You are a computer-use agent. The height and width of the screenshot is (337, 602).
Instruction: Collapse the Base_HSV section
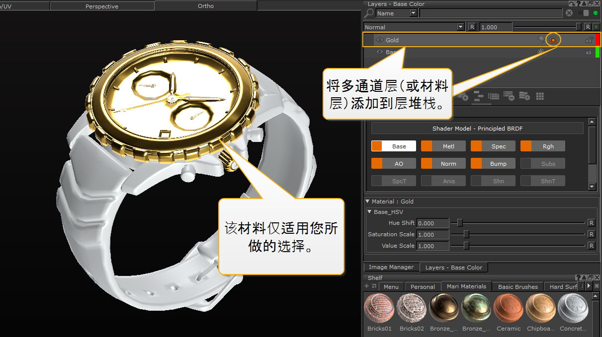[x=370, y=212]
